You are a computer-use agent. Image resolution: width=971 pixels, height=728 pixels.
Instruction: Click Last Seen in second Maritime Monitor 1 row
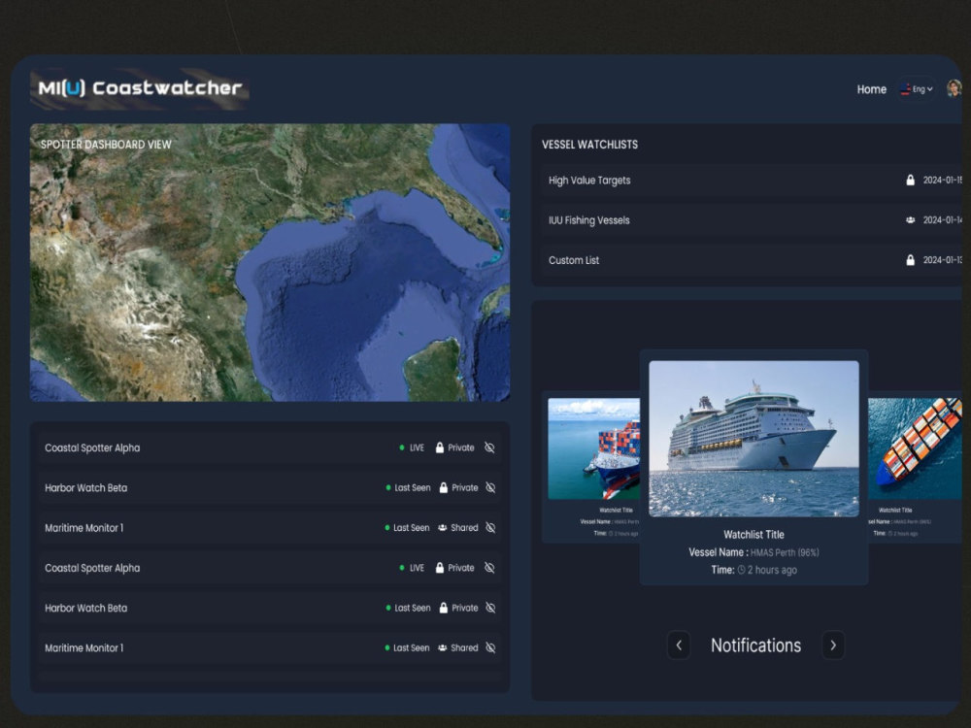411,648
